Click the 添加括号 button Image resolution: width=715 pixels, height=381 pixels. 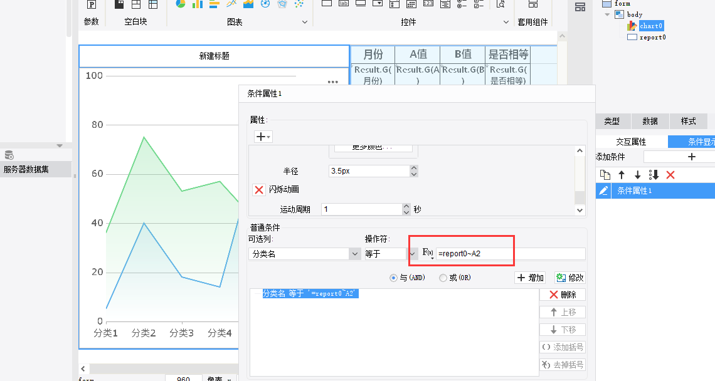pyautogui.click(x=563, y=347)
